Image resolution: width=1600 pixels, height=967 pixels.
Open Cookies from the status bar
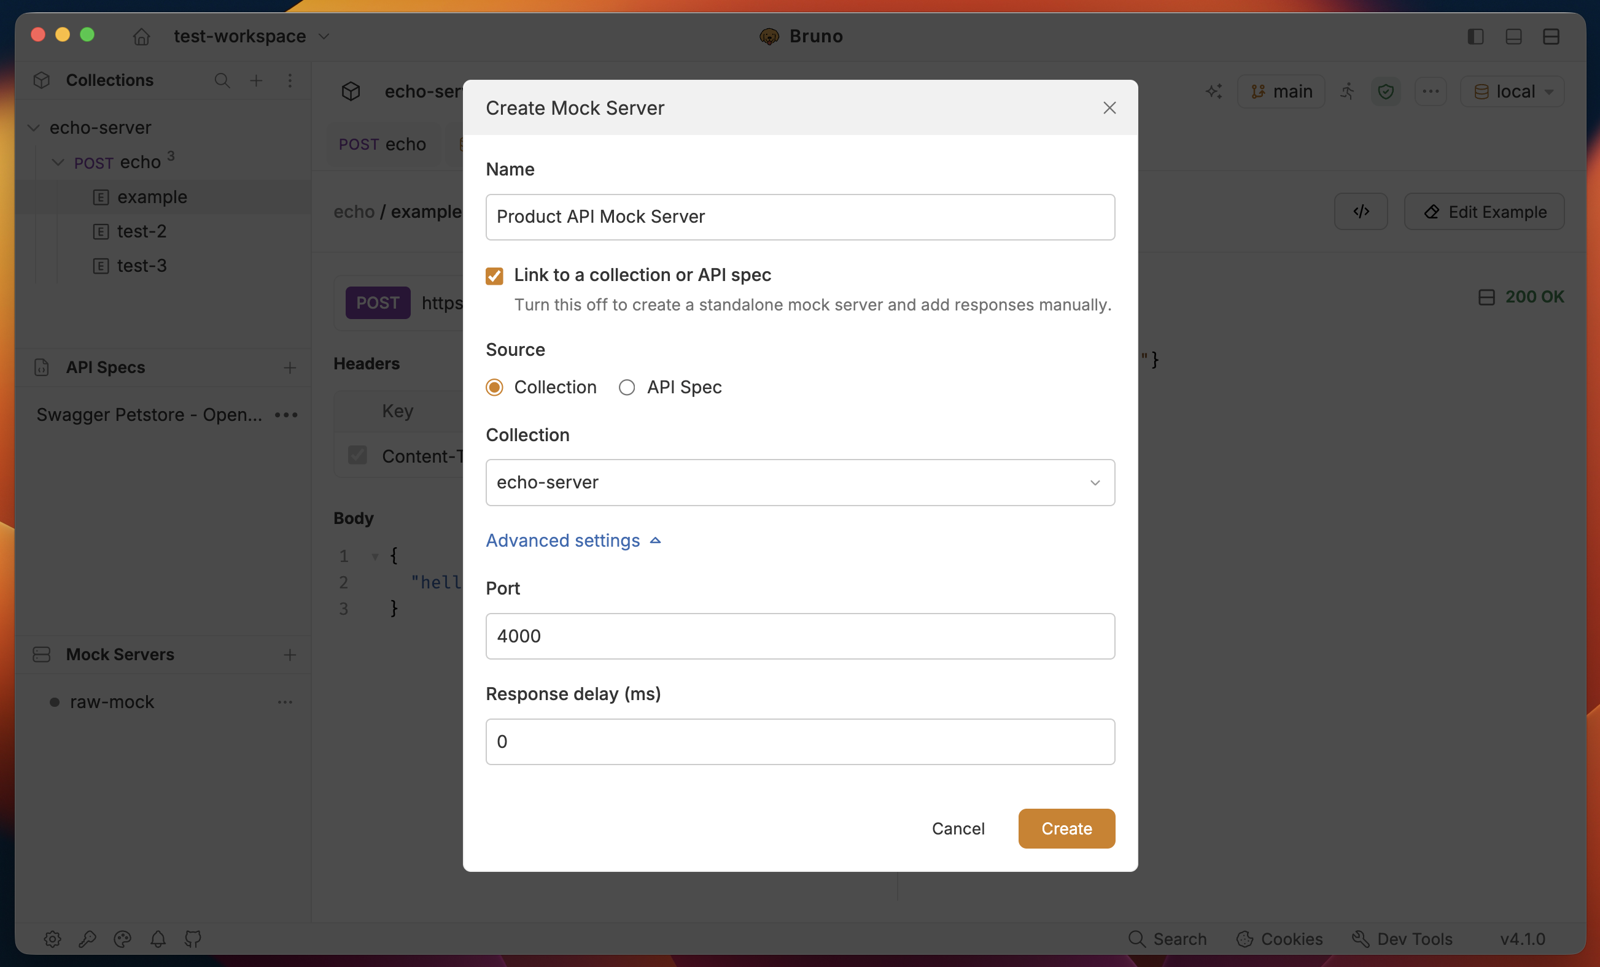1280,939
